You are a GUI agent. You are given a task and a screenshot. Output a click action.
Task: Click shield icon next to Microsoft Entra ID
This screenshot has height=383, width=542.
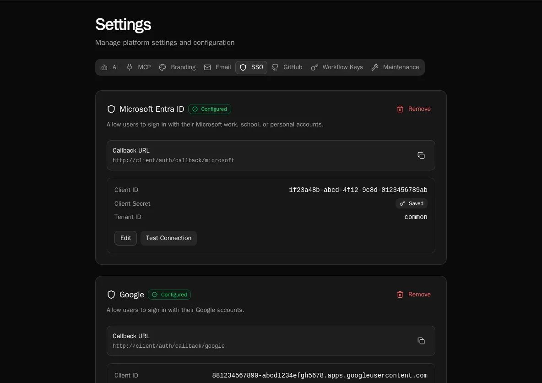(111, 109)
